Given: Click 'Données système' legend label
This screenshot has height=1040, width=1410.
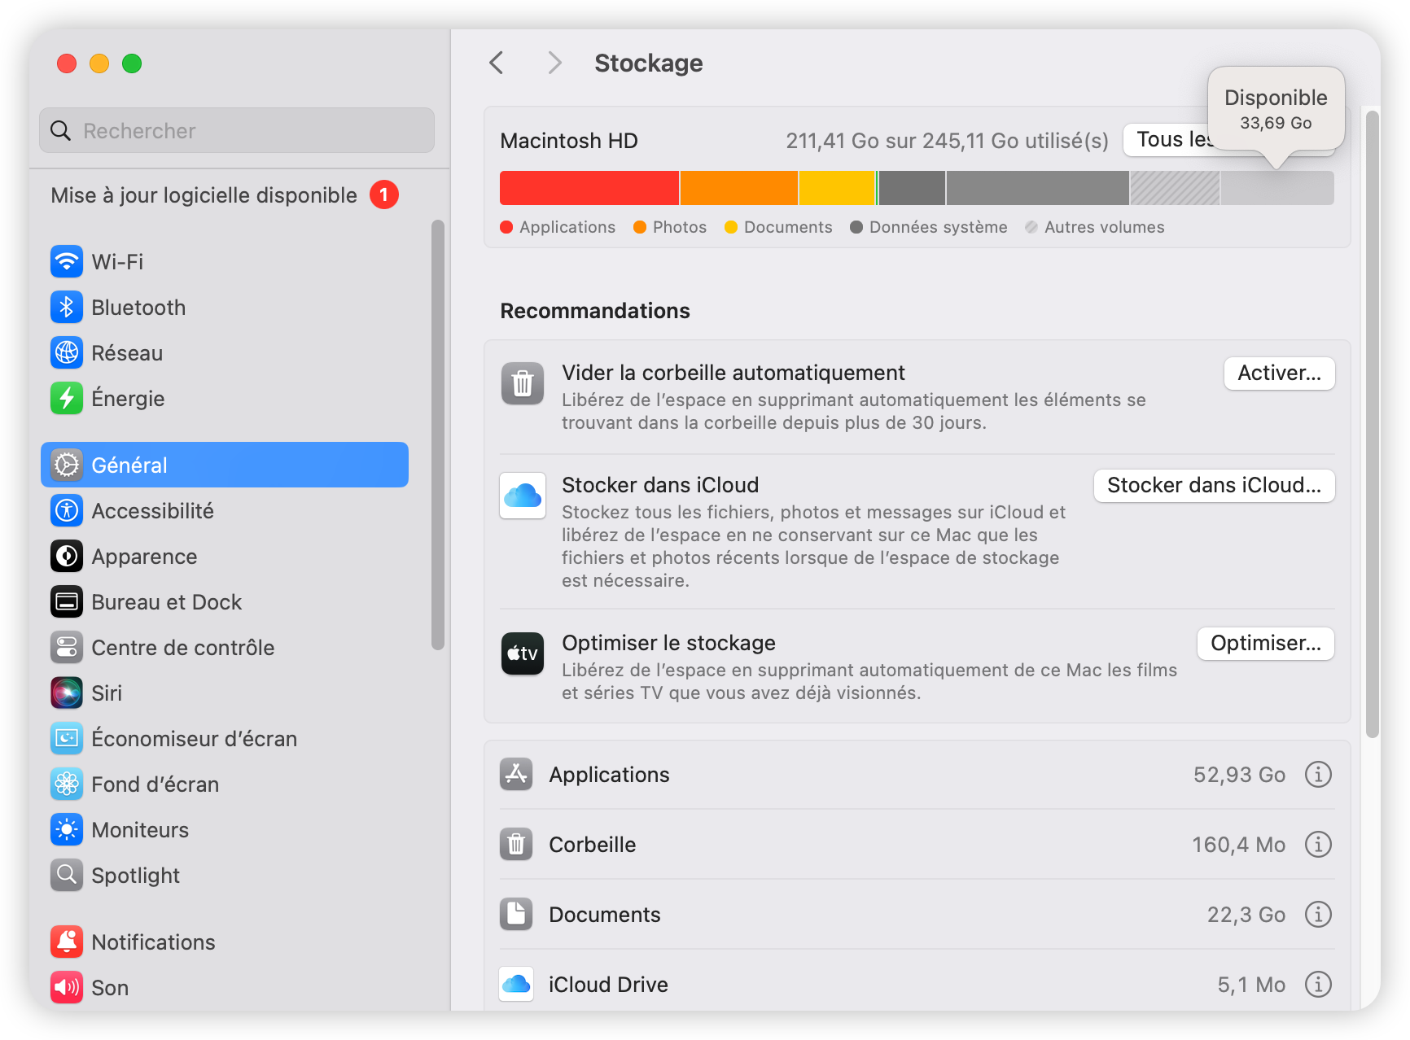Looking at the screenshot, I should click(x=938, y=227).
